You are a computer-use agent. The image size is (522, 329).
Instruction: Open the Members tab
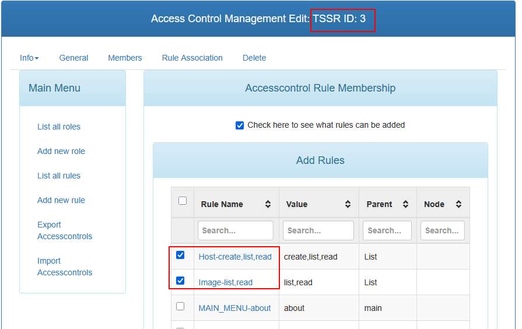(125, 58)
